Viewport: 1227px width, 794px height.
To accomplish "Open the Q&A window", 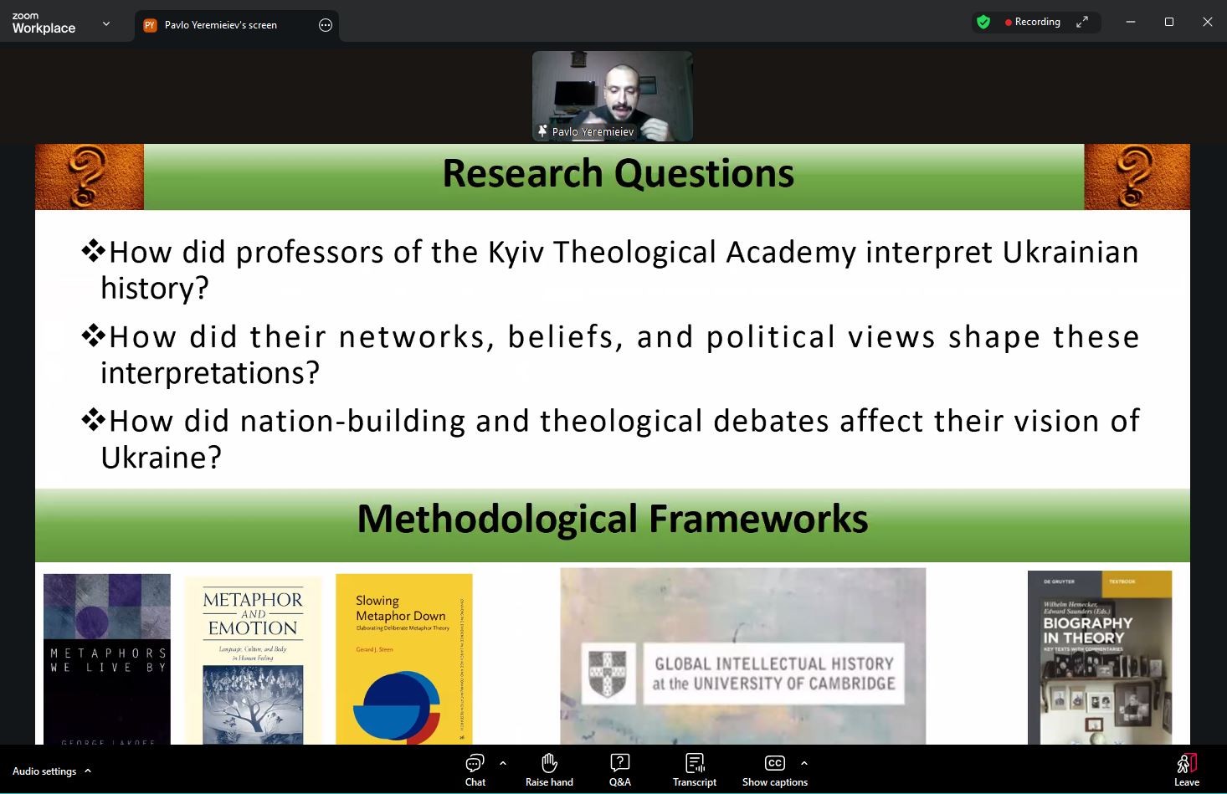I will click(619, 770).
